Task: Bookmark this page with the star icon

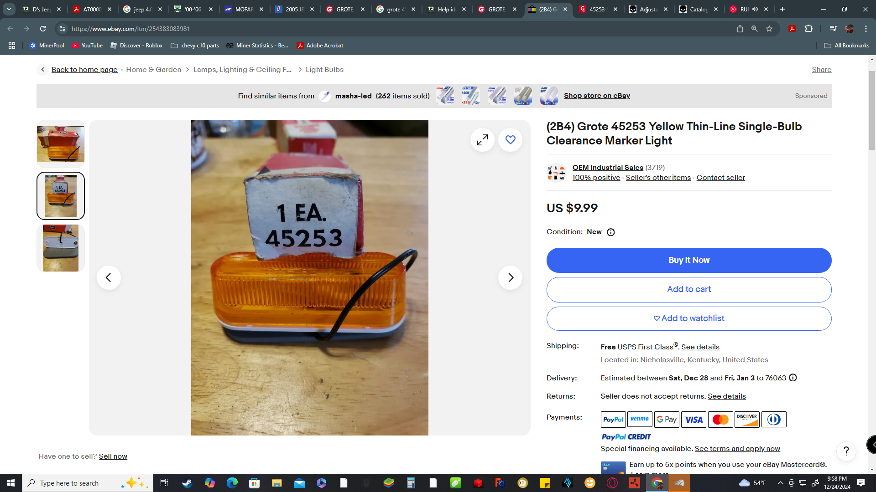Action: coord(769,29)
